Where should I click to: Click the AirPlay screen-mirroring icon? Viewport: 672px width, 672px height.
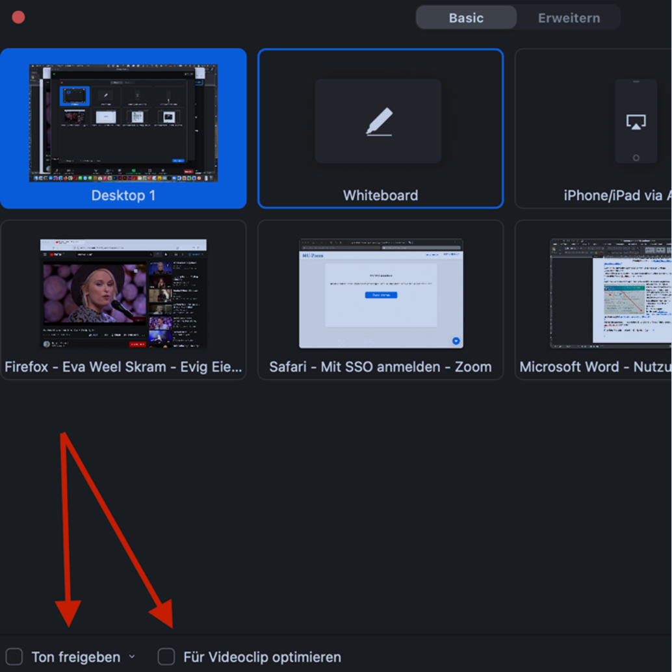click(636, 122)
